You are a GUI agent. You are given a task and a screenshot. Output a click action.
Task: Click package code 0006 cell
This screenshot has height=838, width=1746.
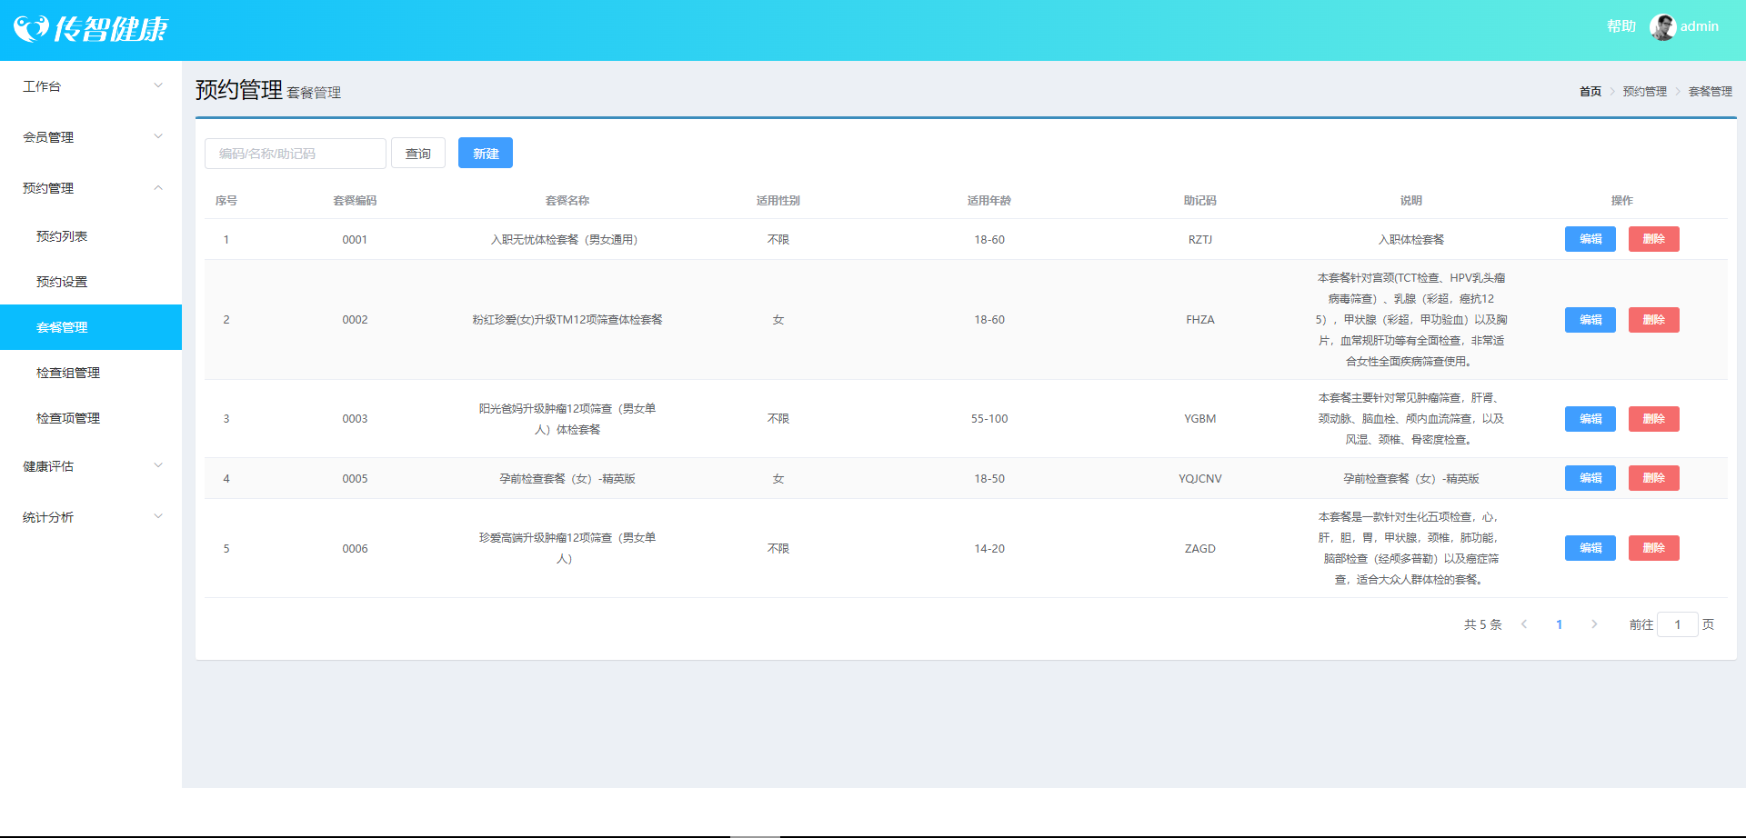click(355, 549)
